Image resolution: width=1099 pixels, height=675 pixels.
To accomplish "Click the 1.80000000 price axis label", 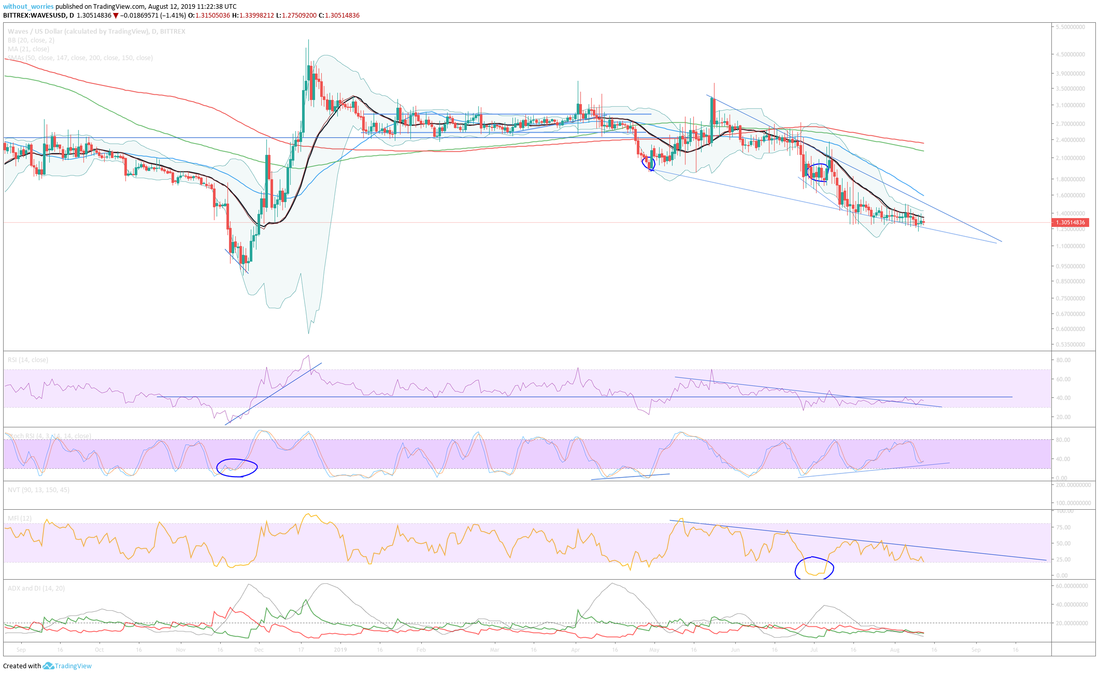I will pyautogui.click(x=1071, y=180).
